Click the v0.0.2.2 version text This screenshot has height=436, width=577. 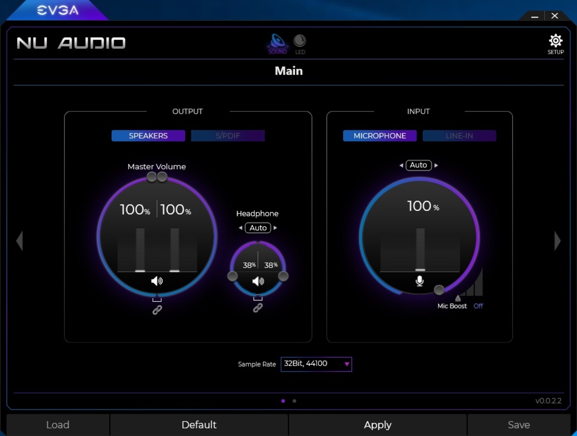click(x=548, y=401)
